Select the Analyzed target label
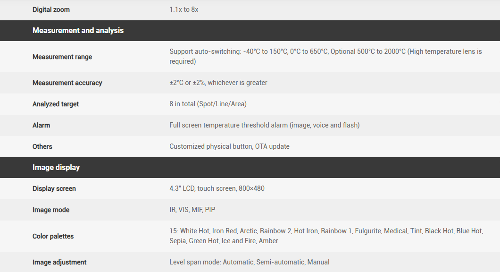500x272 pixels. (x=56, y=104)
